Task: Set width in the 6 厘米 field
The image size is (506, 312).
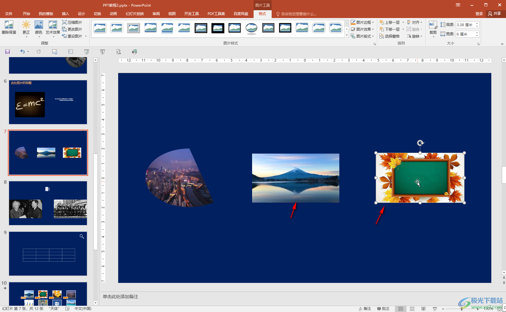Action: 465,34
